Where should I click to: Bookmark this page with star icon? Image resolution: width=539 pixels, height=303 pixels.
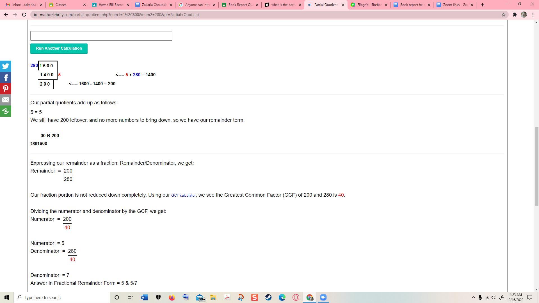click(503, 15)
